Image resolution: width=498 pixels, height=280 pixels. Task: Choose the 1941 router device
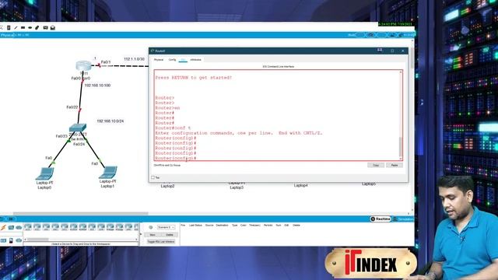tap(47, 227)
